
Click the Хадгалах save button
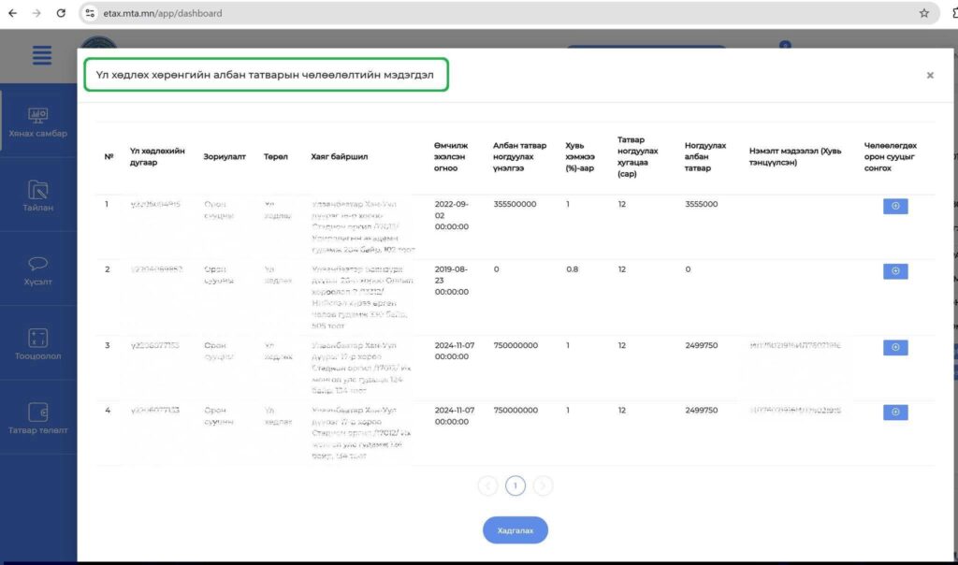515,530
